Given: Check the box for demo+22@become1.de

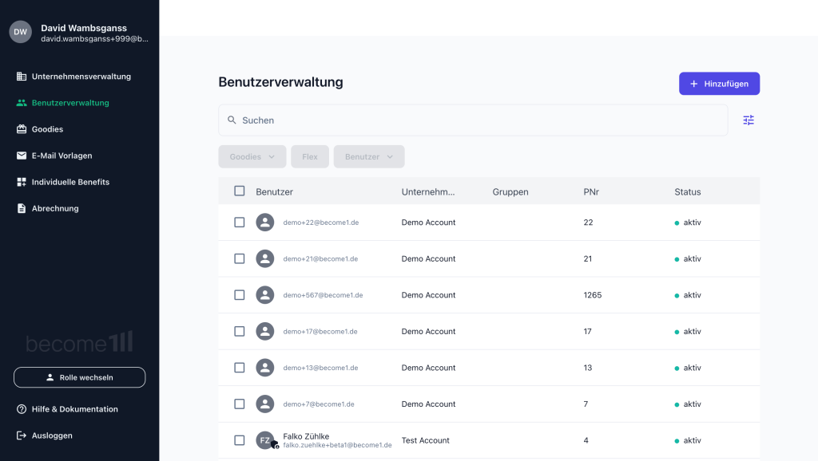Looking at the screenshot, I should (240, 223).
